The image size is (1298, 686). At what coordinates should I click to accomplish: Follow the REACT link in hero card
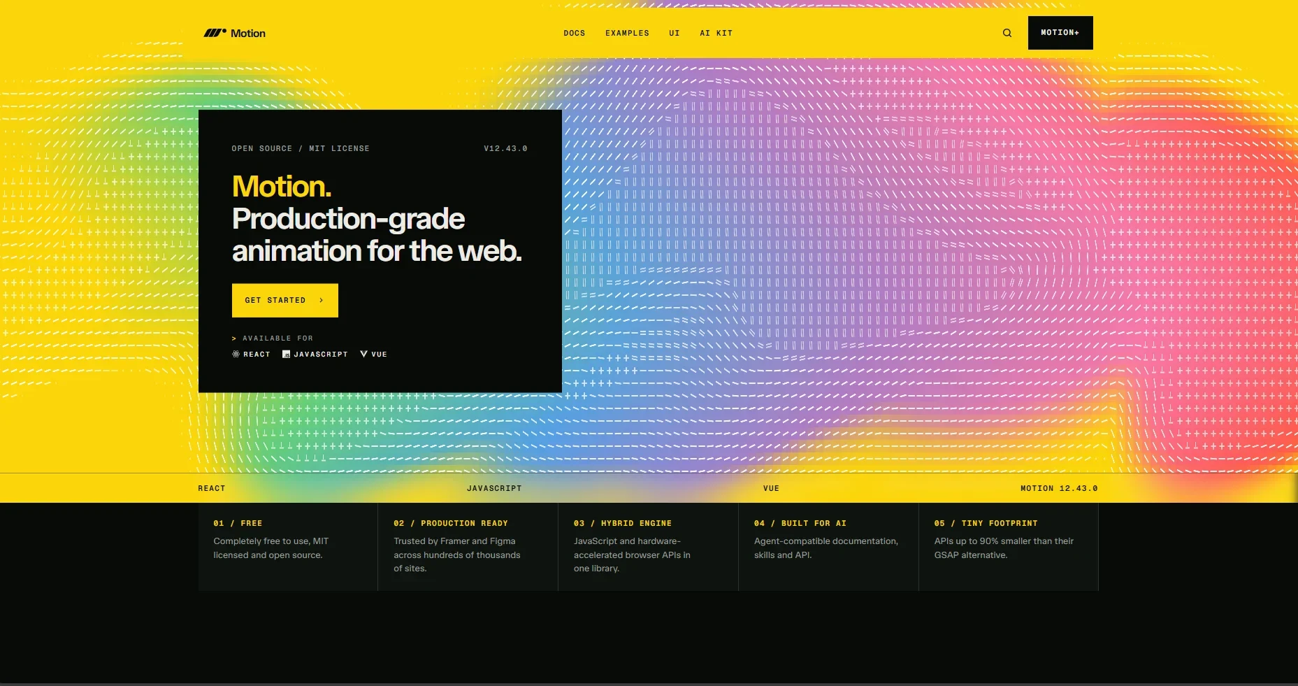coord(251,354)
